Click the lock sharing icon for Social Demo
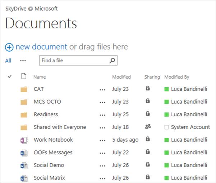Screen dimensions: 216x183 coord(148,164)
